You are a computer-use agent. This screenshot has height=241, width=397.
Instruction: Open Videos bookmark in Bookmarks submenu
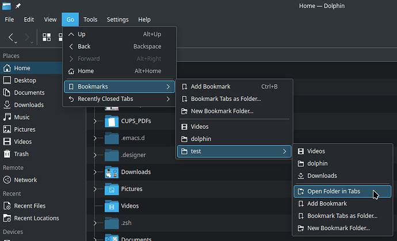pyautogui.click(x=234, y=127)
